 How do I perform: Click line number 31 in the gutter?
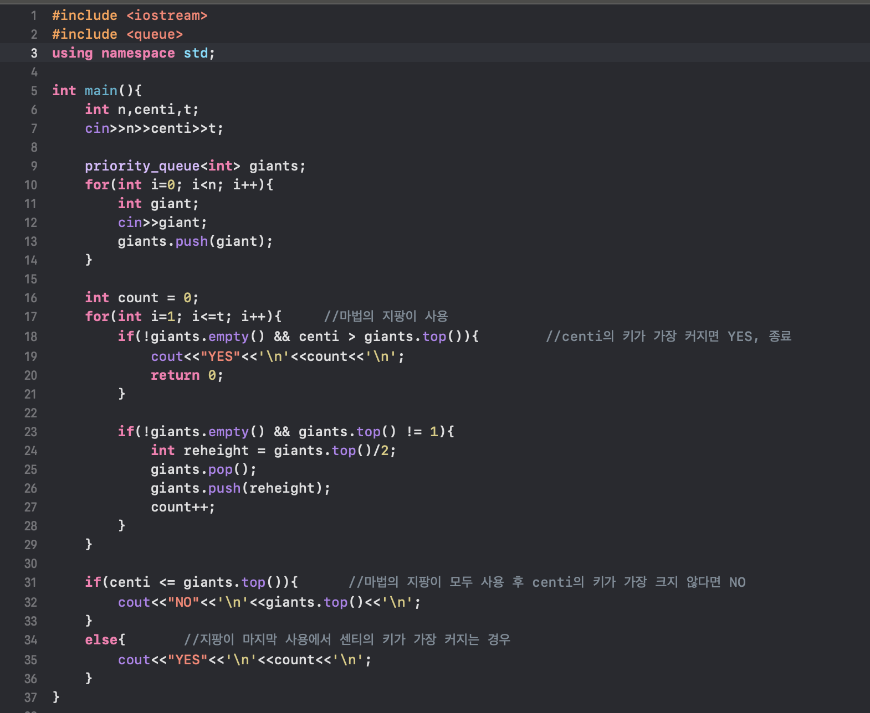click(30, 582)
